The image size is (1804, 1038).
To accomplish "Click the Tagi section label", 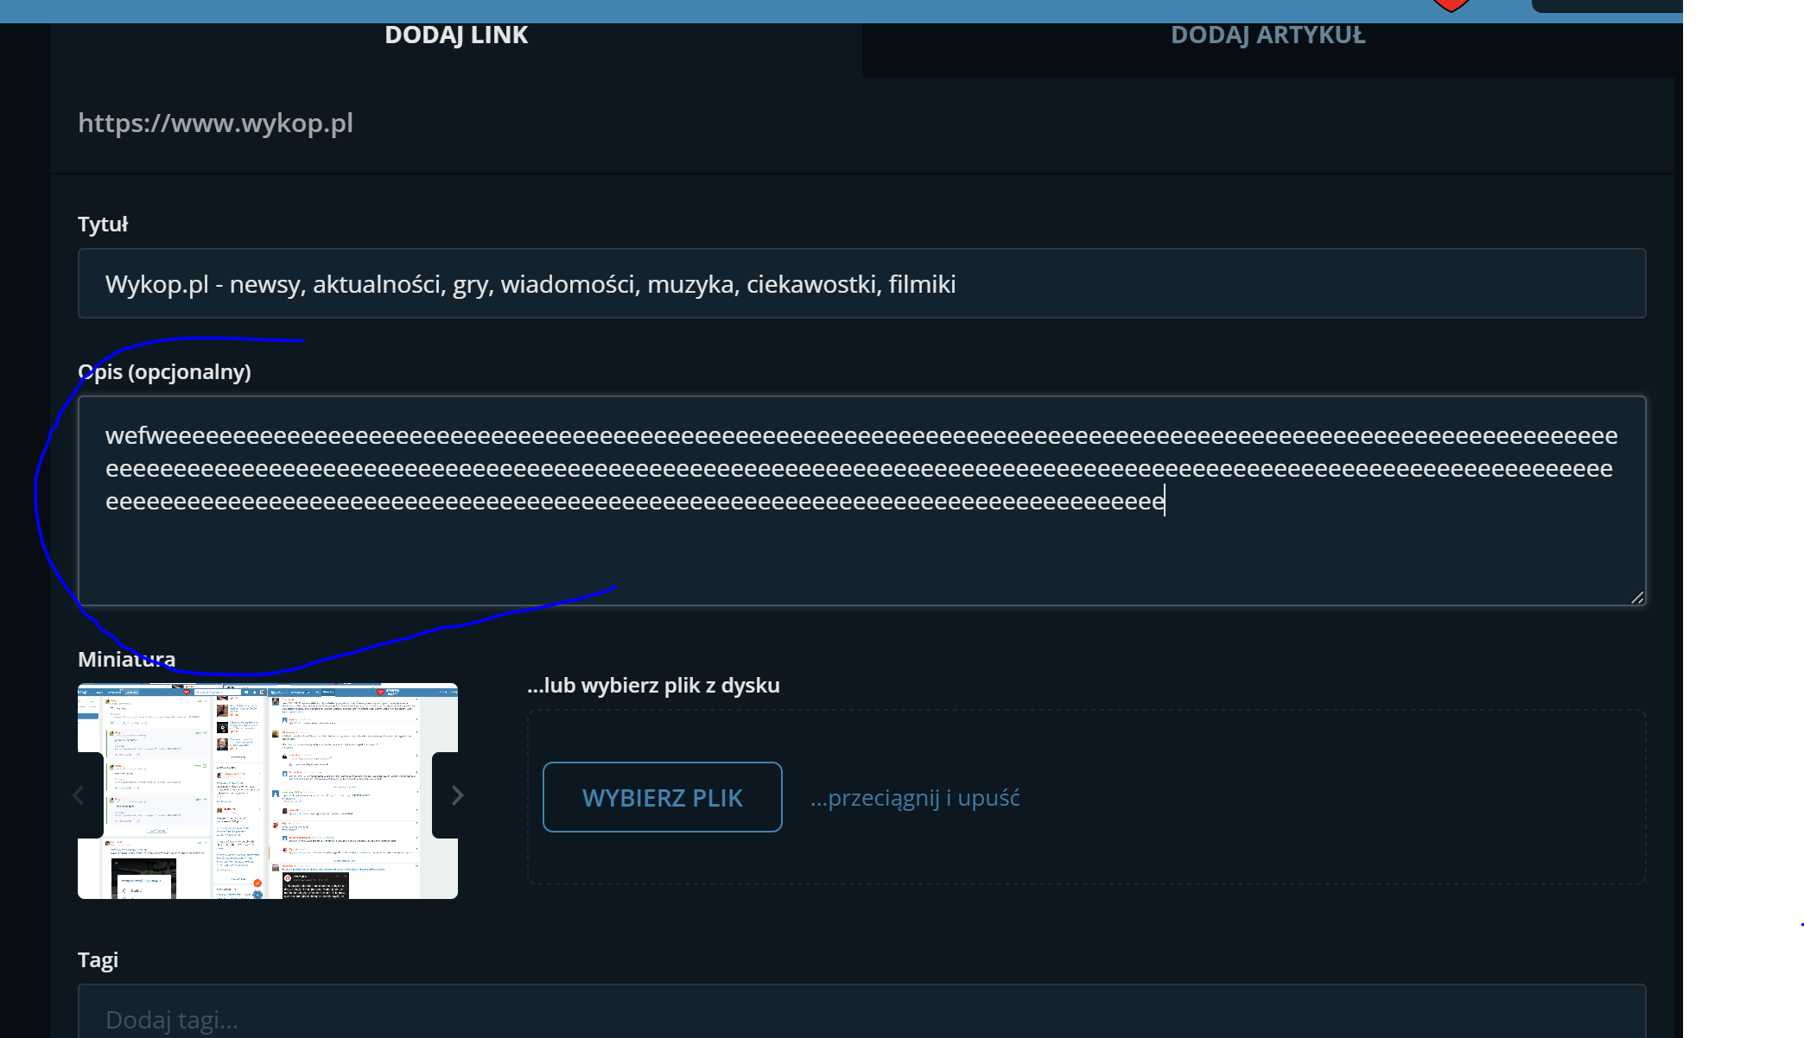I will point(98,960).
